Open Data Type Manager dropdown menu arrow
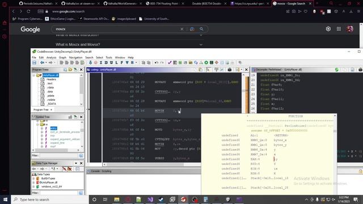This screenshot has height=204, width=363. [76, 163]
